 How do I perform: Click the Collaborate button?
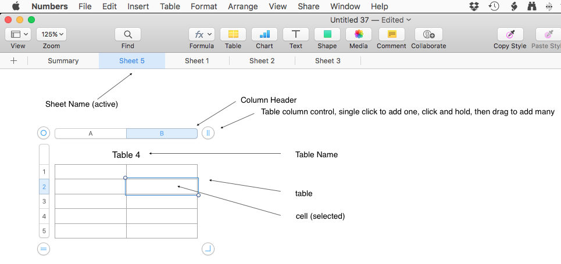[x=428, y=34]
